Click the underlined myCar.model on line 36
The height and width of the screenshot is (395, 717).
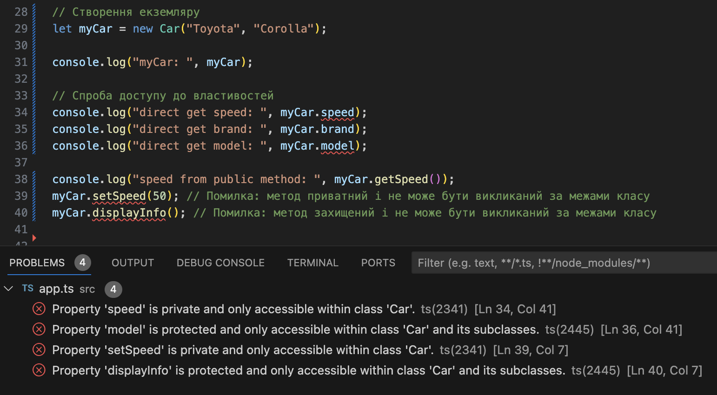pos(337,146)
